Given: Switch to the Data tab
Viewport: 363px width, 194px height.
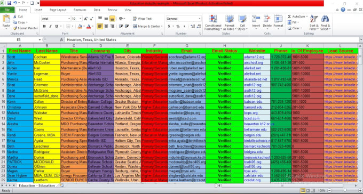Looking at the screenshot, I should coord(97,10).
